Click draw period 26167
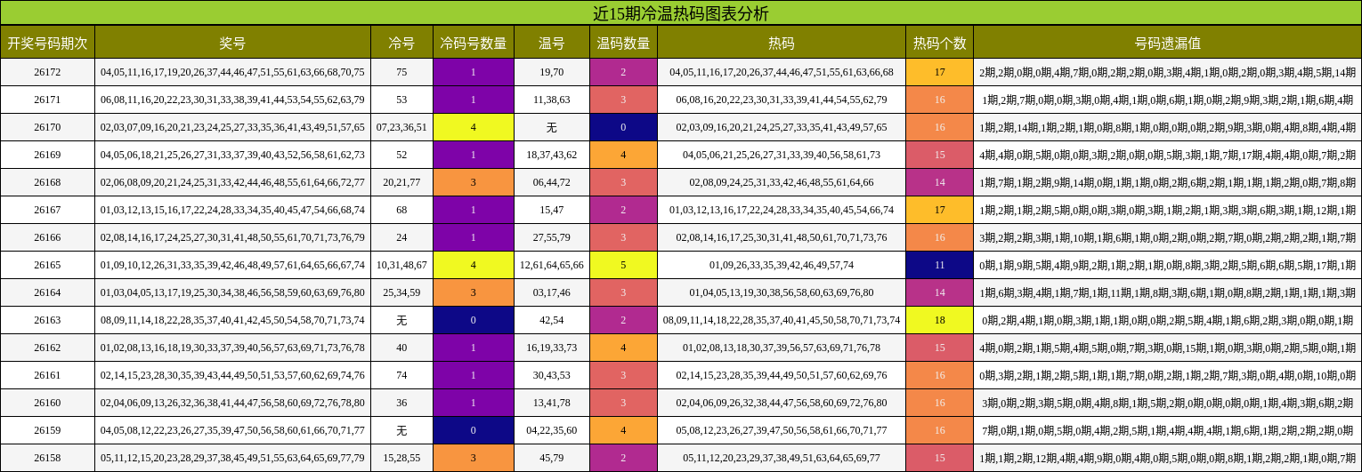 coord(47,210)
